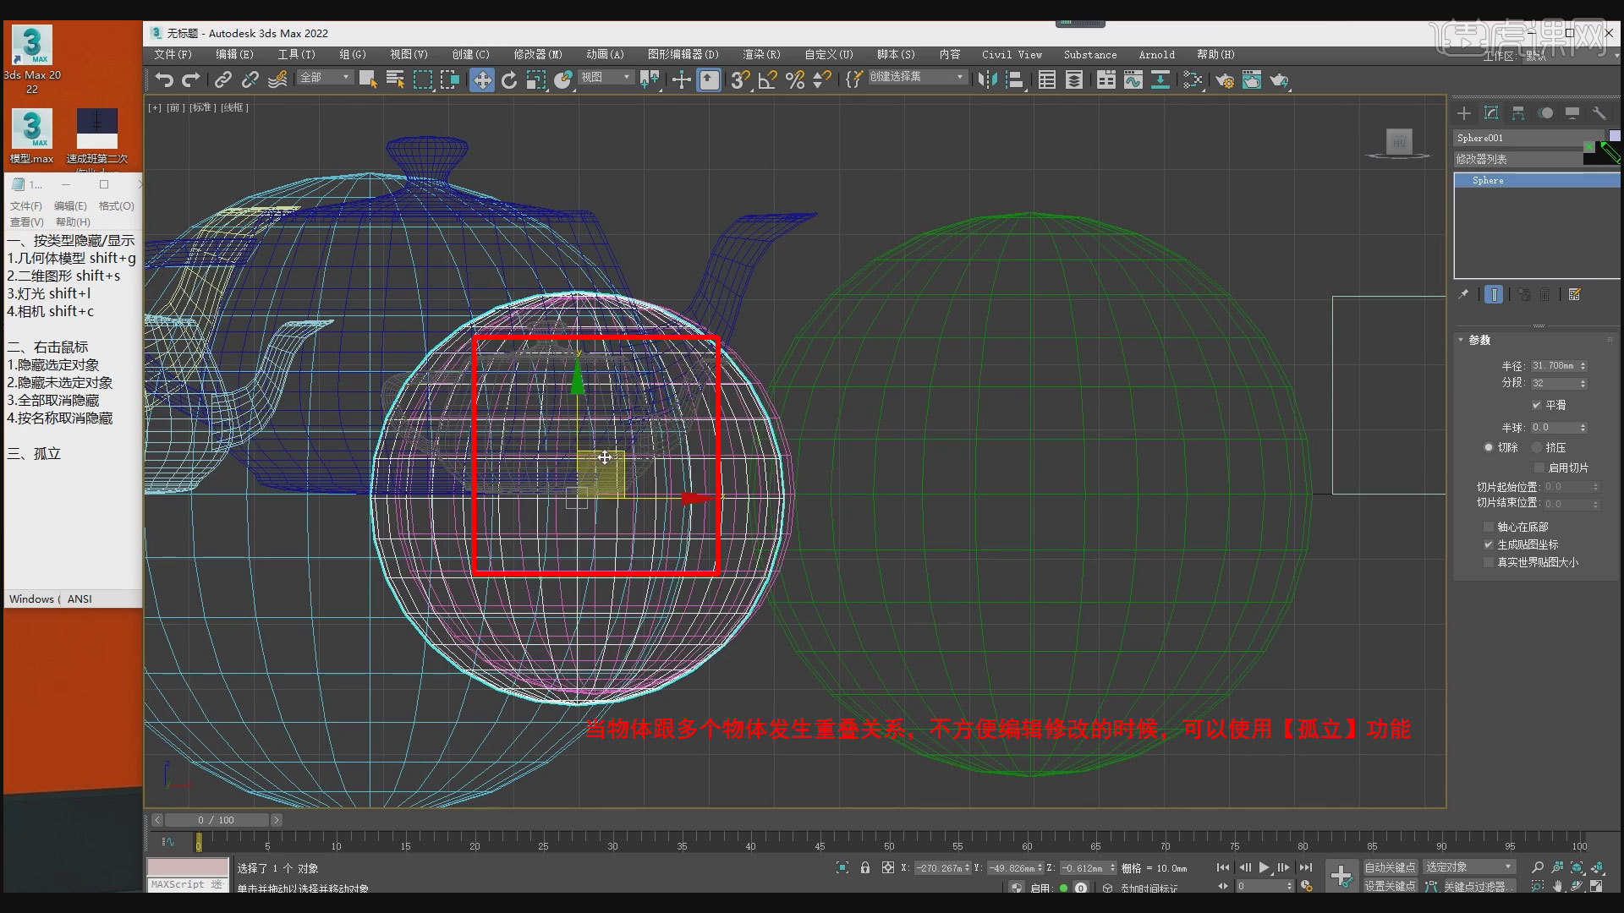Click the 设置关键点 Set Key button
The height and width of the screenshot is (913, 1624).
tap(1390, 885)
